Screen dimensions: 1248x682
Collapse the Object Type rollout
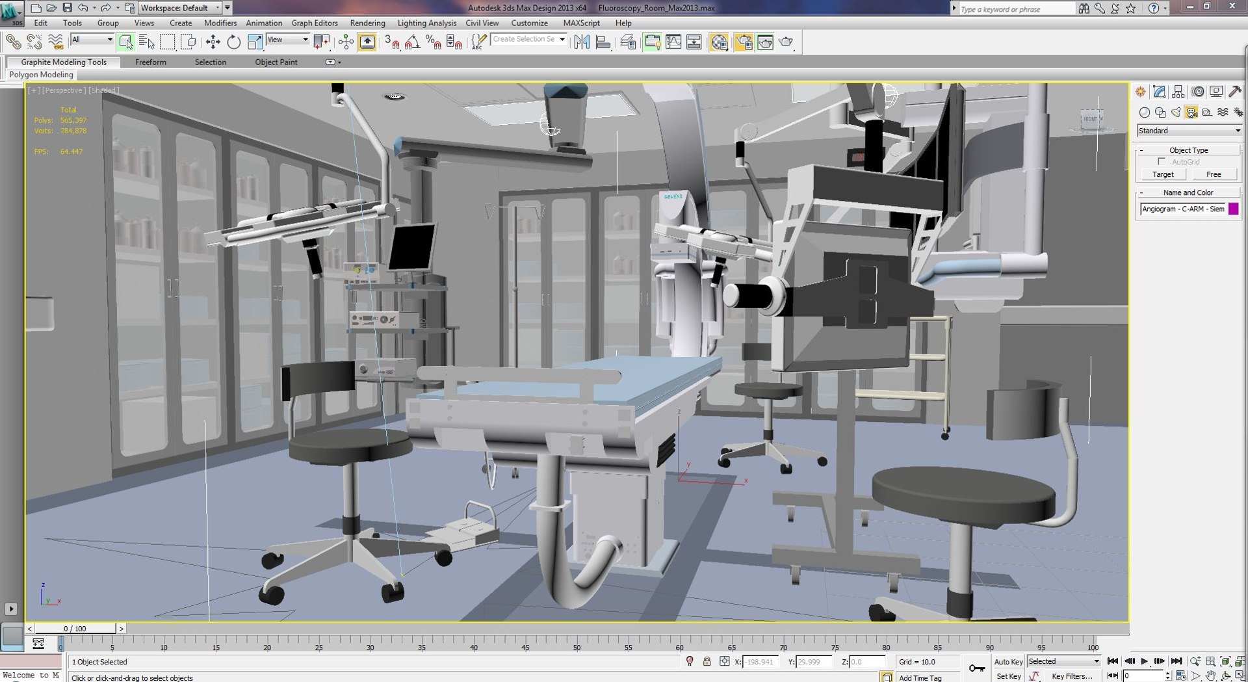coord(1189,150)
